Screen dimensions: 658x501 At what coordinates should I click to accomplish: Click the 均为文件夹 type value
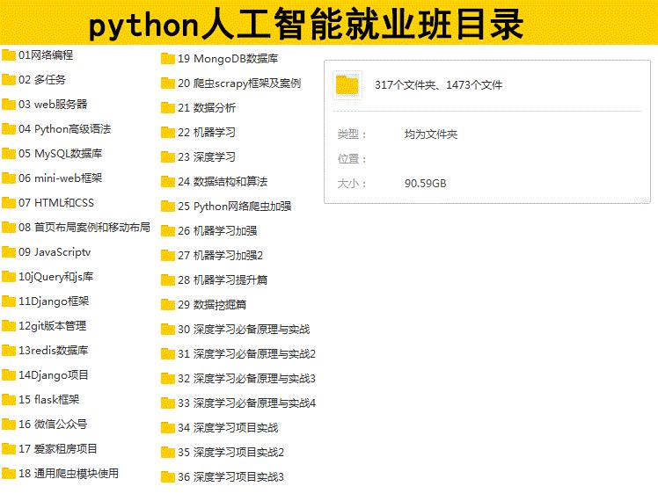tap(431, 134)
